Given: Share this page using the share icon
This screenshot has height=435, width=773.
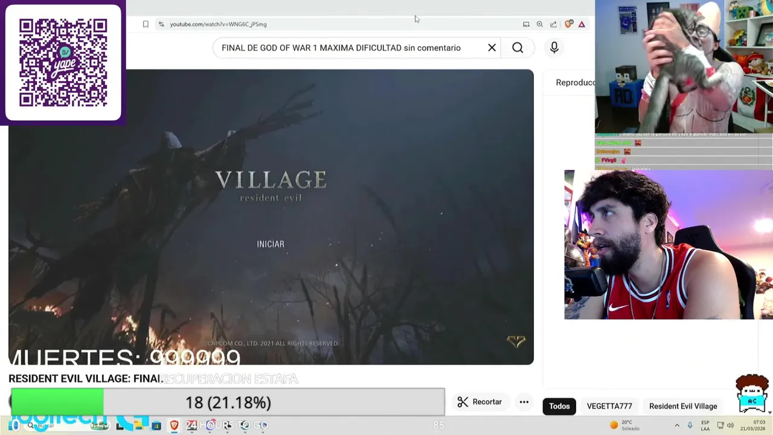Looking at the screenshot, I should coord(554,24).
